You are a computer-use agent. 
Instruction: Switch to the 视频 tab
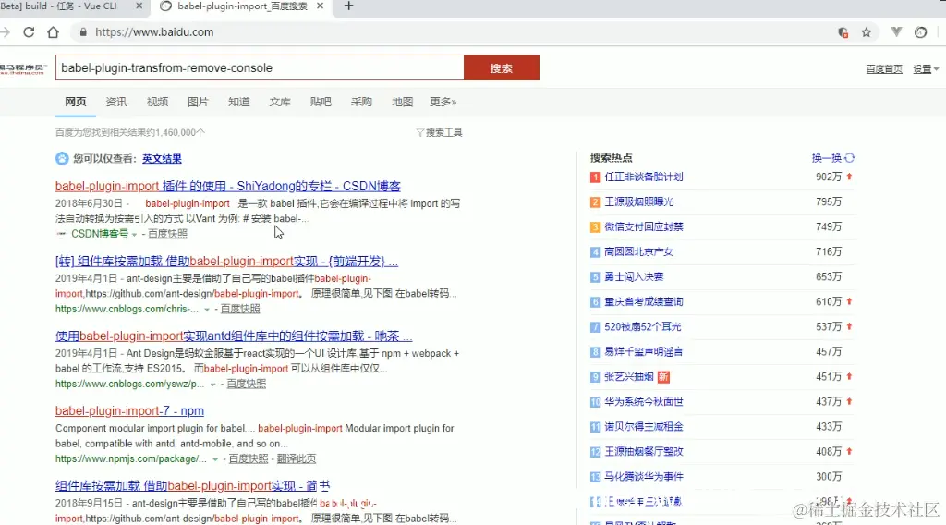[157, 102]
